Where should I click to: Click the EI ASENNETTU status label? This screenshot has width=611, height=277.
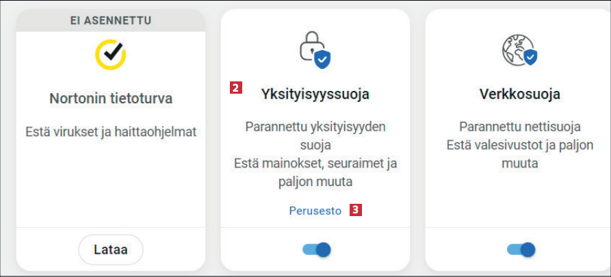(x=110, y=20)
